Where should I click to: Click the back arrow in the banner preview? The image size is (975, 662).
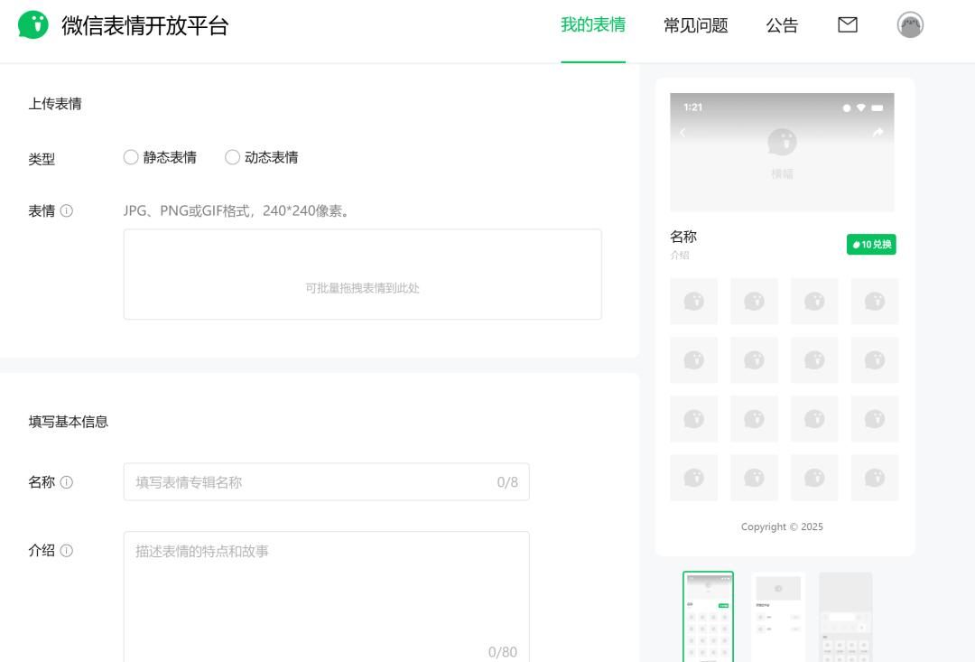point(683,132)
